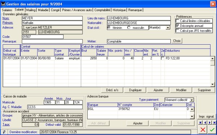Screen dimensions: 217x135
Task: Click the title bar application icon
Action: pos(3,4)
